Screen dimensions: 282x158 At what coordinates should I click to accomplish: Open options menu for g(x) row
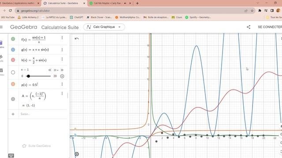[62, 50]
